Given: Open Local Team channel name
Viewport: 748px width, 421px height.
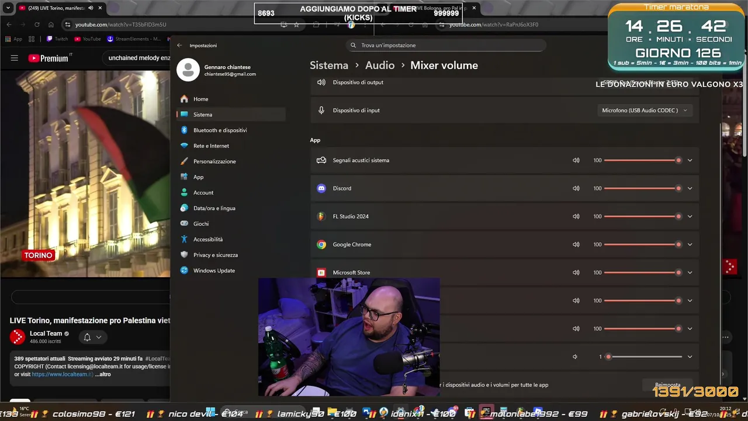Looking at the screenshot, I should tap(46, 333).
